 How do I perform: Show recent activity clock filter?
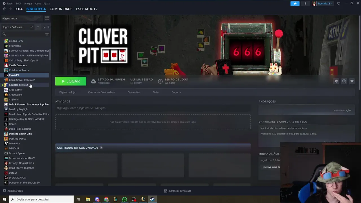(x=44, y=27)
